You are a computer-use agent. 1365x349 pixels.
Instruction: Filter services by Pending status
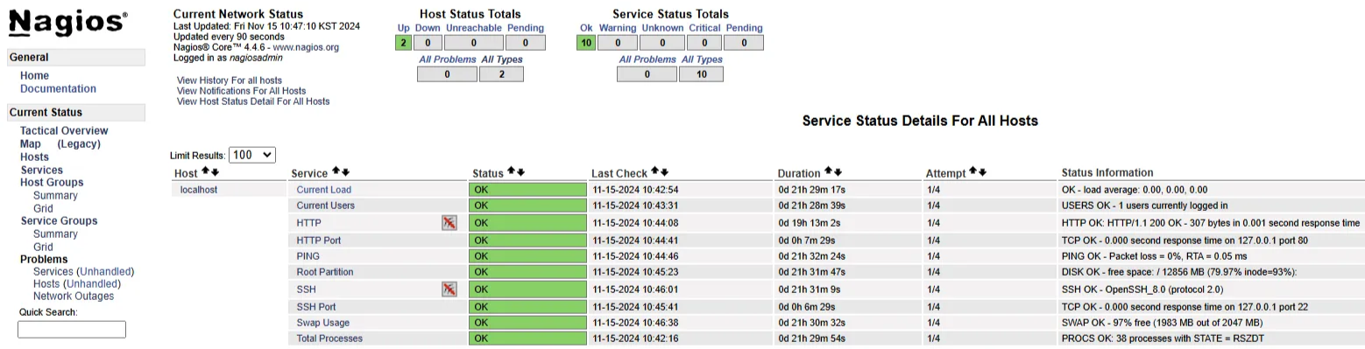pyautogui.click(x=744, y=28)
